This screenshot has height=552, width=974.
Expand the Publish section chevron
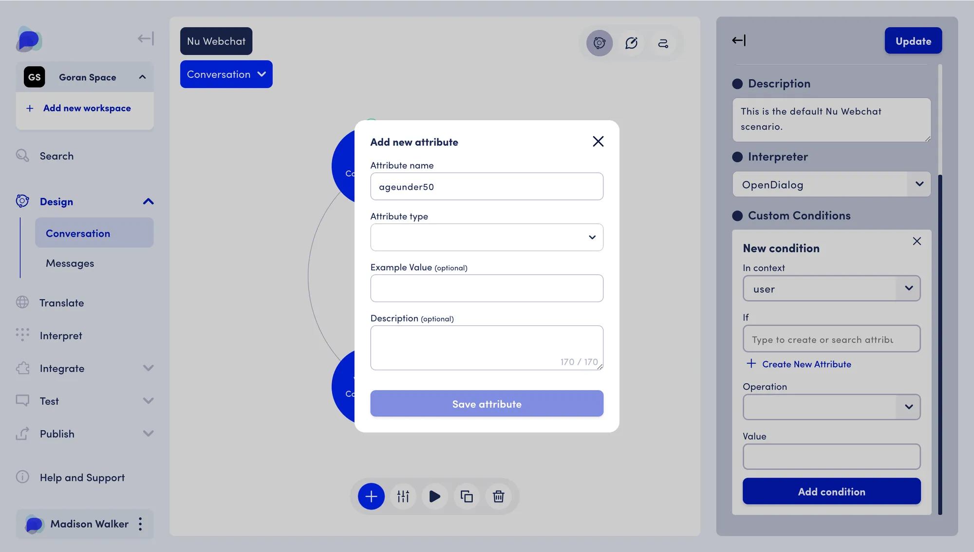[149, 433]
